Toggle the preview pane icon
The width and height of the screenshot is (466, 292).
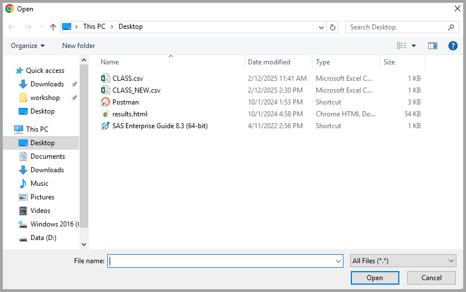point(433,46)
